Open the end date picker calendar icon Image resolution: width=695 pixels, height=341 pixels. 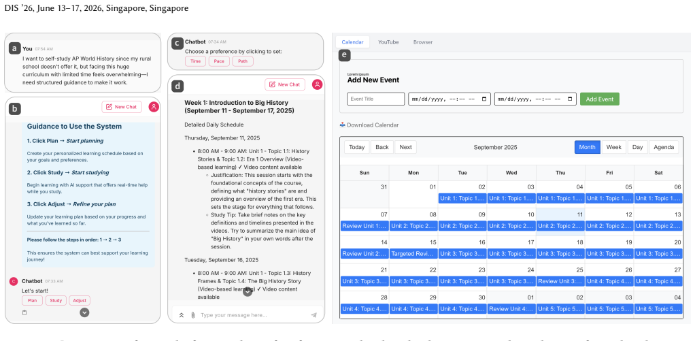coord(570,99)
